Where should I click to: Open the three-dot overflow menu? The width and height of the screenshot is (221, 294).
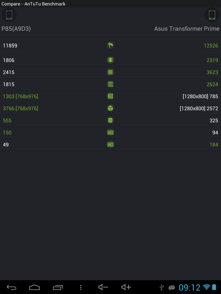81,287
